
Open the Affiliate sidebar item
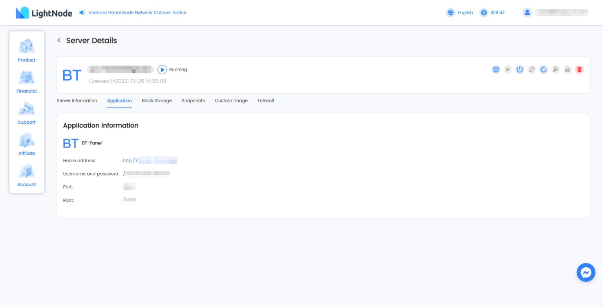(27, 144)
